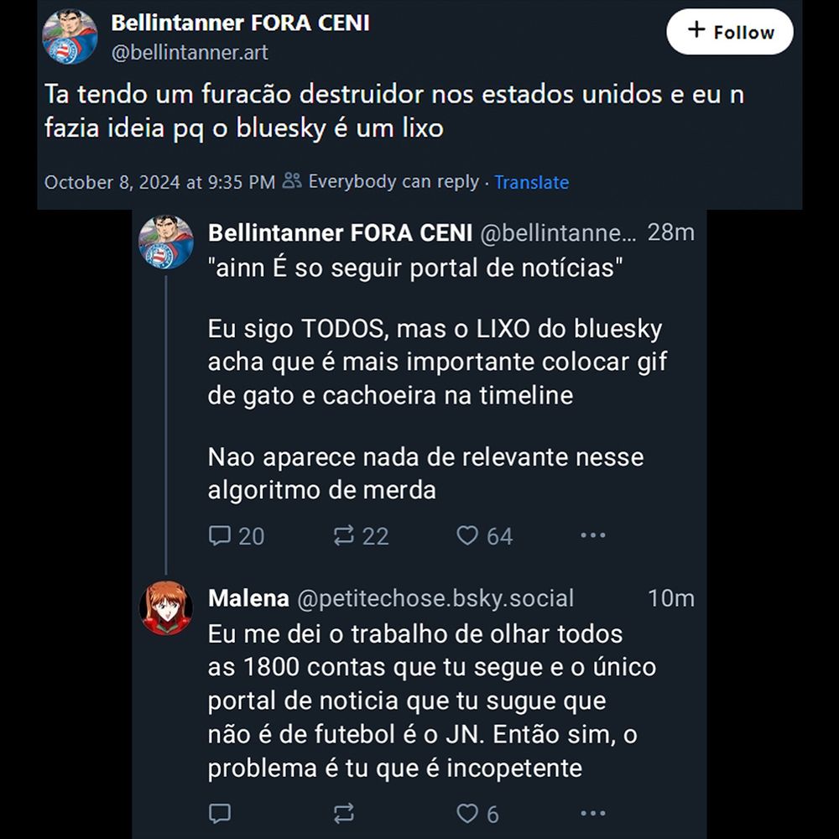
Task: Open the more options ellipsis on Bellintanner's reply
Action: tap(593, 534)
